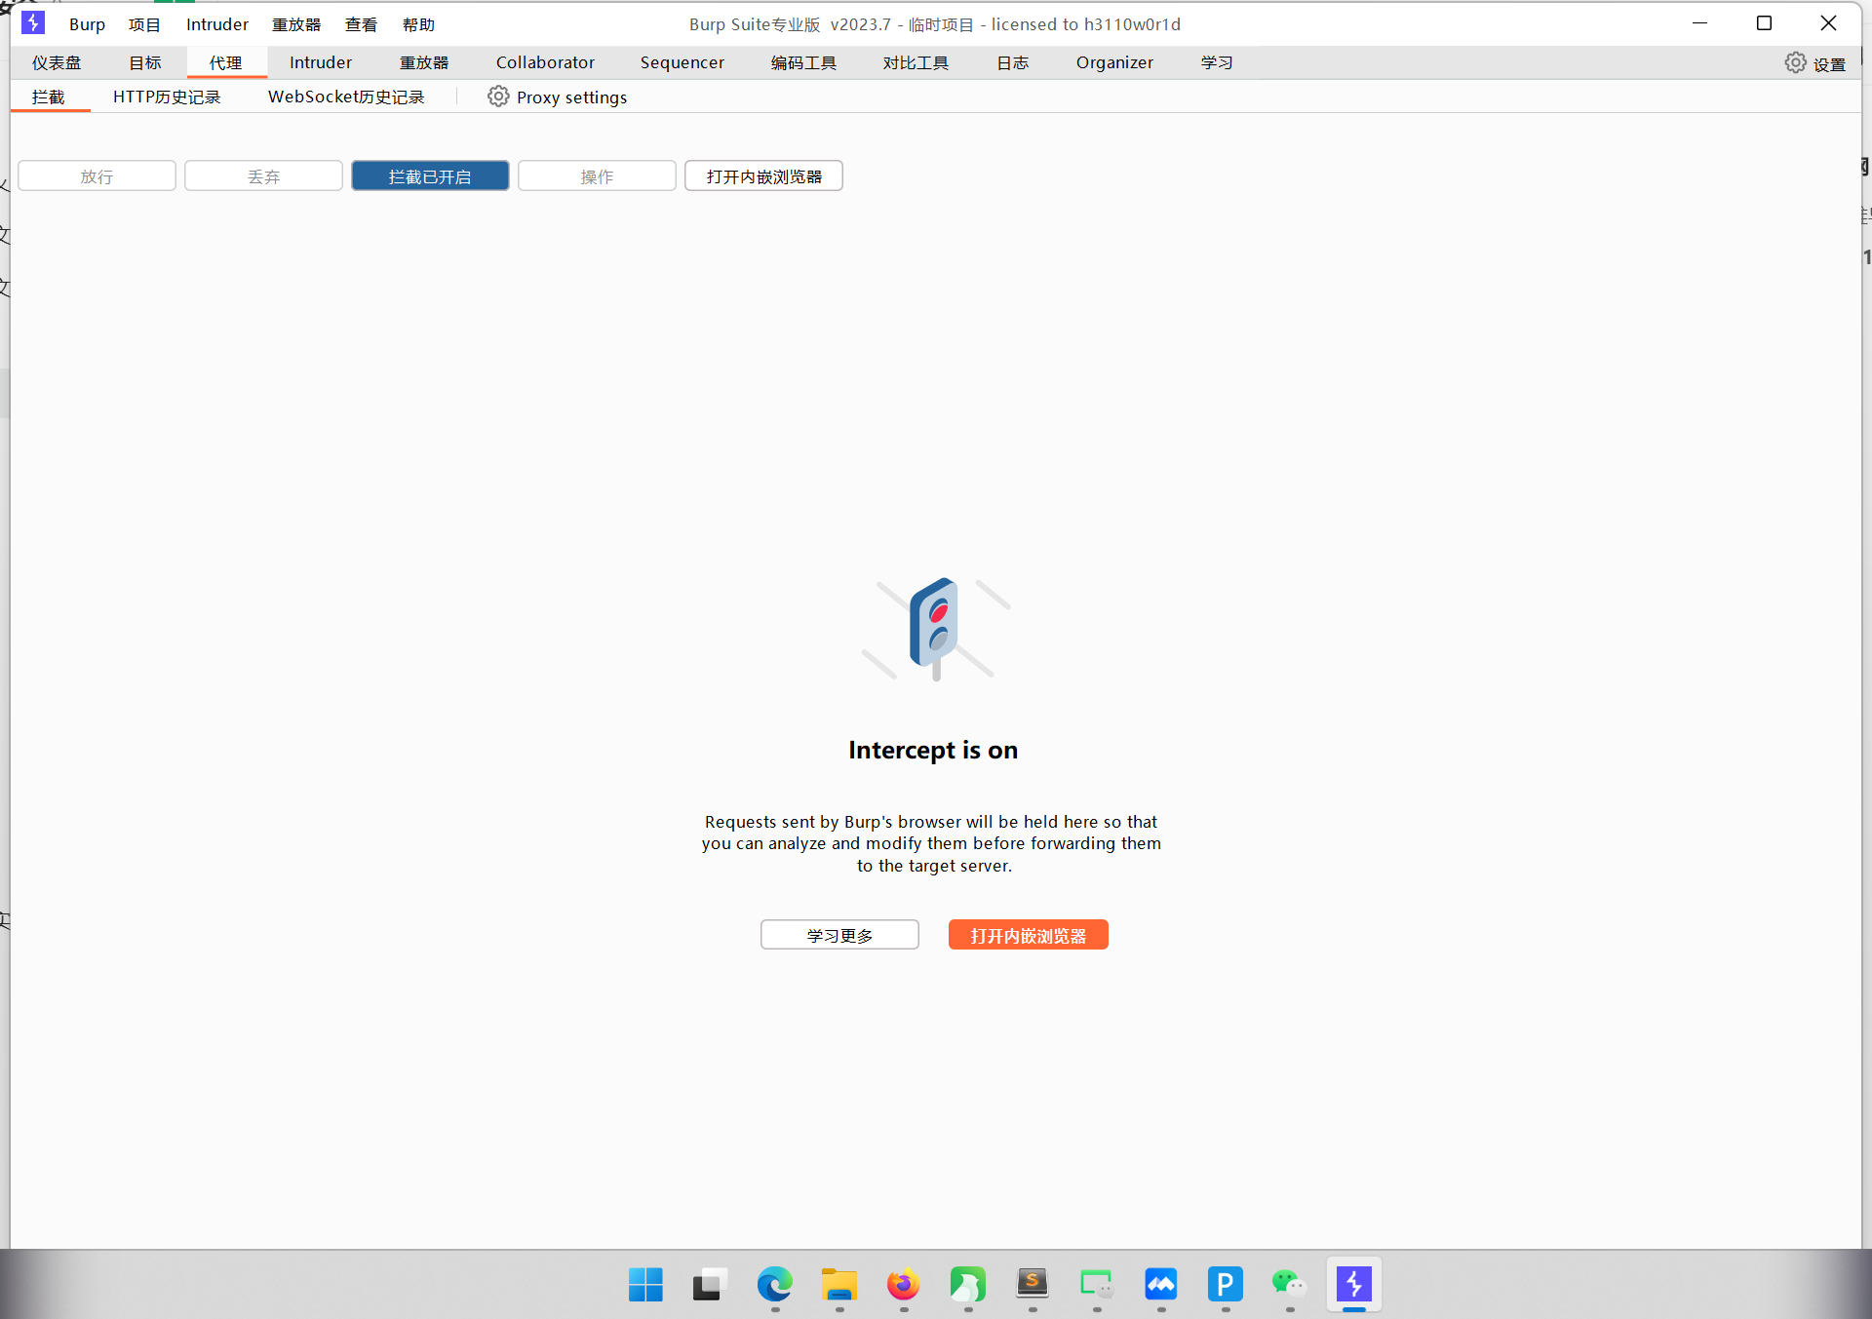Open the 项目 menu
1872x1319 pixels.
[x=144, y=24]
